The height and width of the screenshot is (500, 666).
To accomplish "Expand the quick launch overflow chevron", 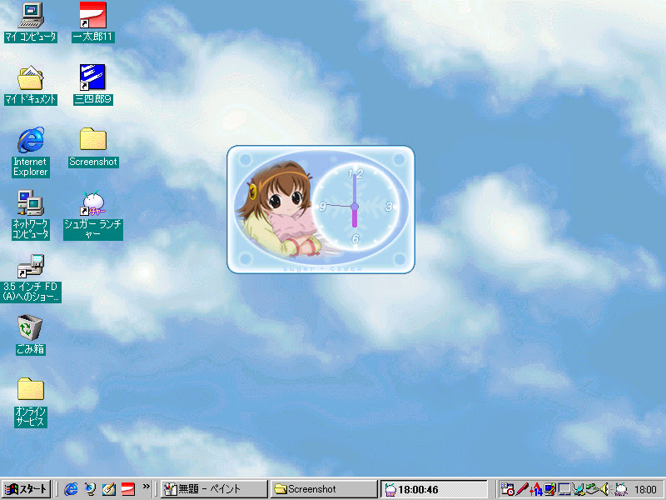I will click(x=147, y=487).
